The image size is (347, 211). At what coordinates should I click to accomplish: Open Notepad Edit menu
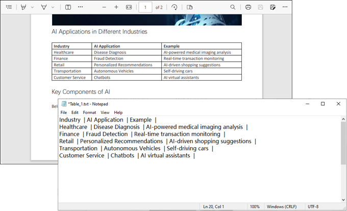click(x=75, y=112)
